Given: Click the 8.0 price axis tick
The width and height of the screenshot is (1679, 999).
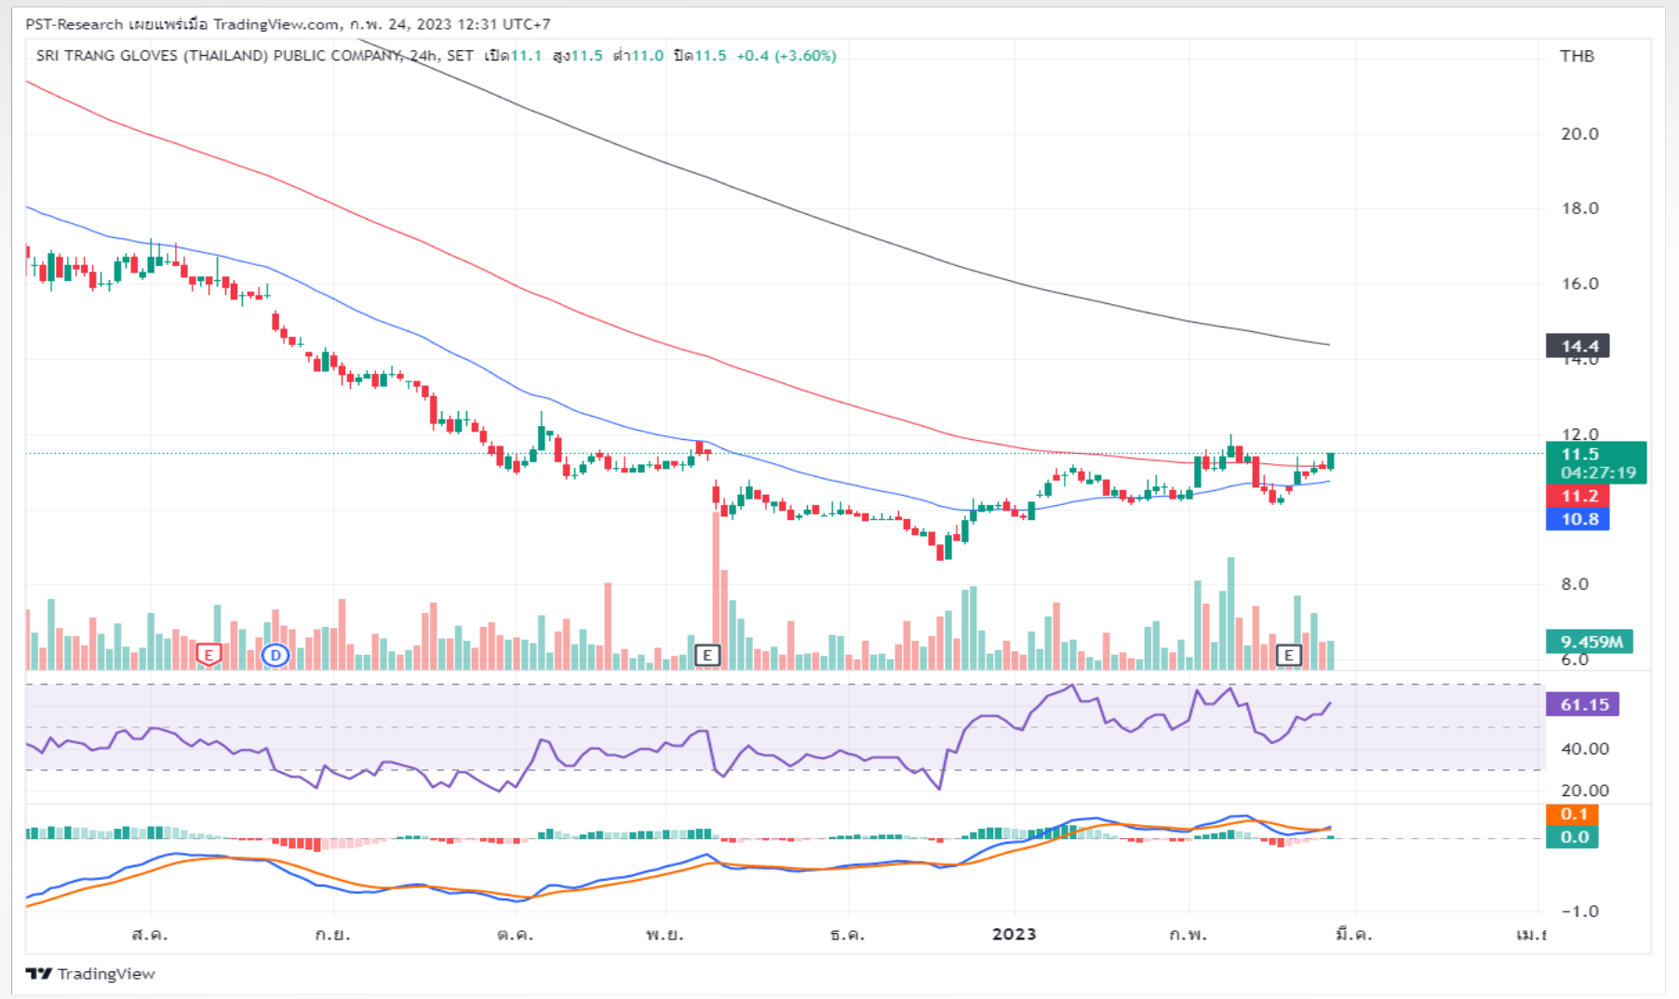Looking at the screenshot, I should click(x=1575, y=584).
